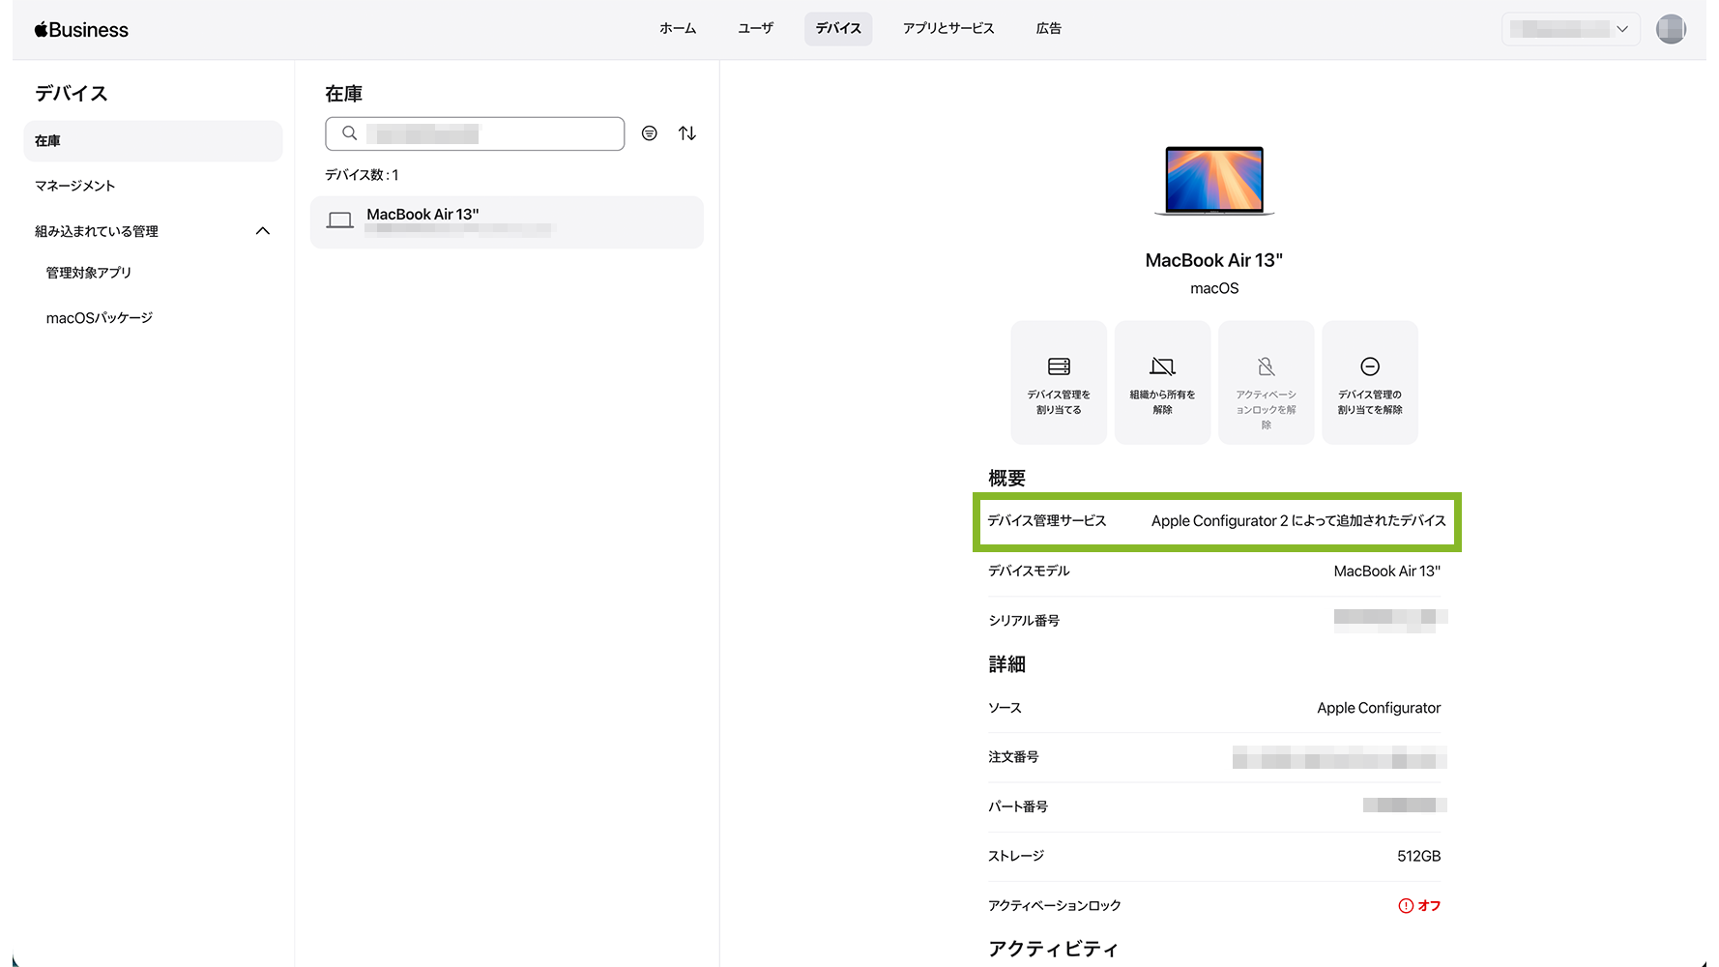Open macOSパッケージ in the sidebar
Image resolution: width=1719 pixels, height=967 pixels.
[x=100, y=318]
